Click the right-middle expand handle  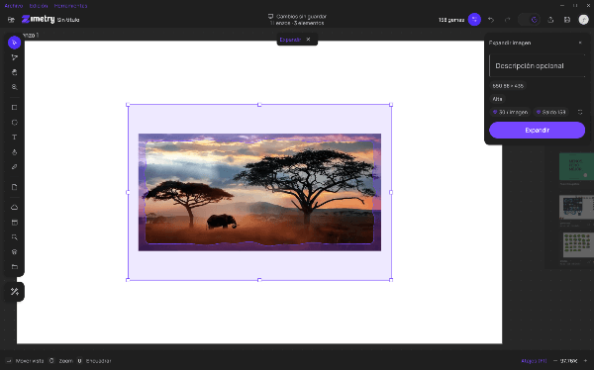click(x=391, y=192)
